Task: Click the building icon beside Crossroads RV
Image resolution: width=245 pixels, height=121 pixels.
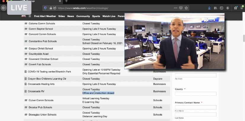Action: click(x=25, y=91)
